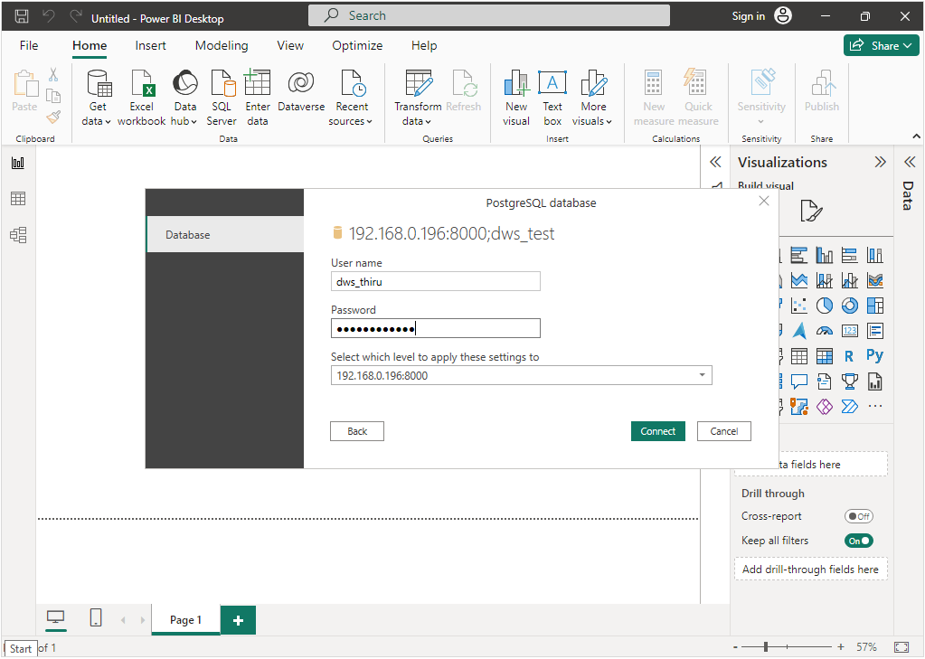Add a Text box to the report
The height and width of the screenshot is (659, 925).
click(552, 98)
